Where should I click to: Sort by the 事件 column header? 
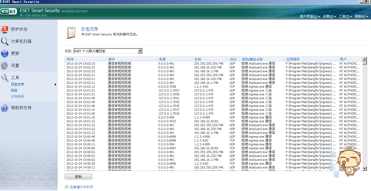click(131, 59)
